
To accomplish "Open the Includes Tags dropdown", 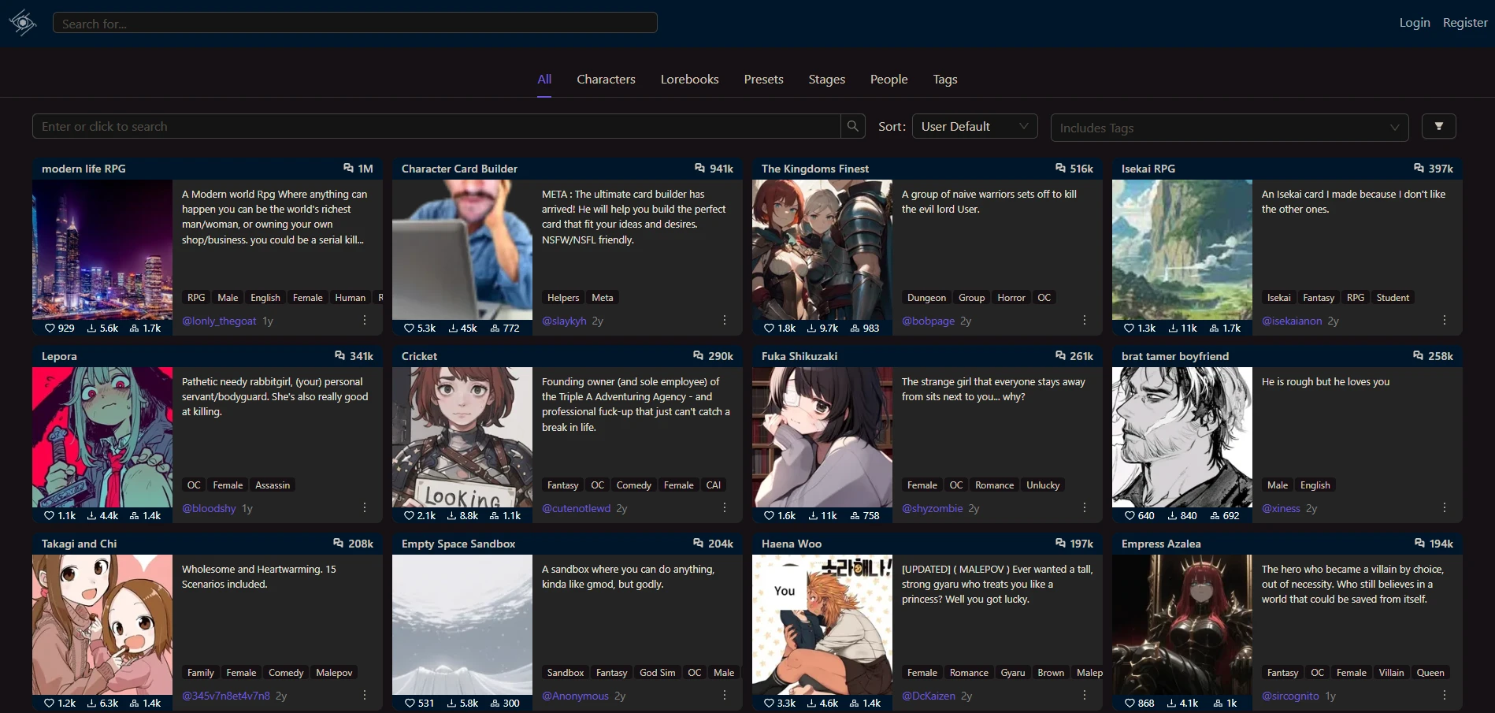I will 1230,128.
